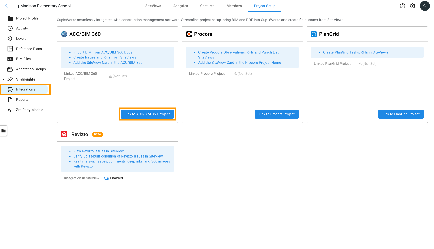
Task: Click the Levels layers icon
Action: tap(10, 39)
